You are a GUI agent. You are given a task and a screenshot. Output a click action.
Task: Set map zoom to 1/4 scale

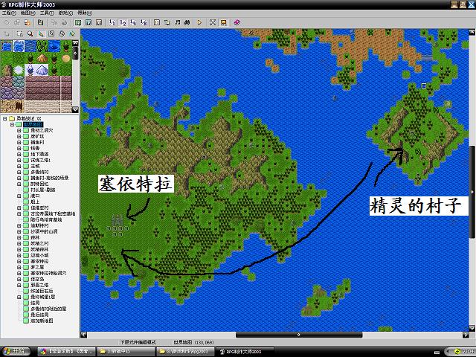click(133, 22)
